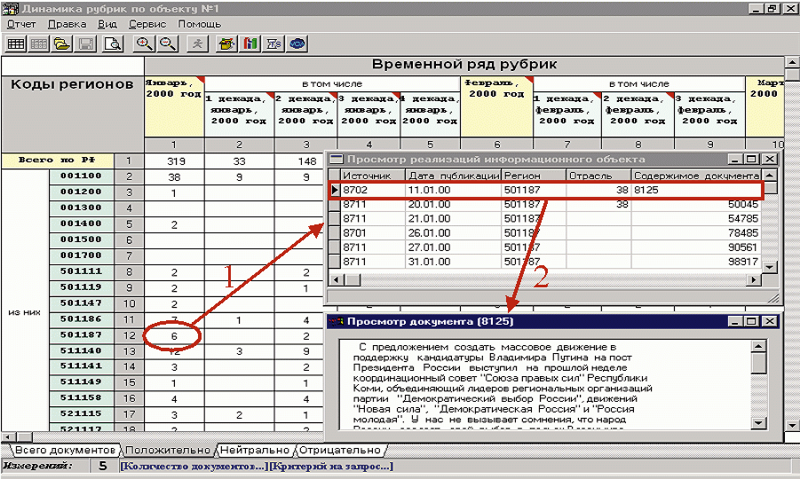Click main table vertical scrollbar up arrow
The image size is (800, 479).
[x=792, y=63]
